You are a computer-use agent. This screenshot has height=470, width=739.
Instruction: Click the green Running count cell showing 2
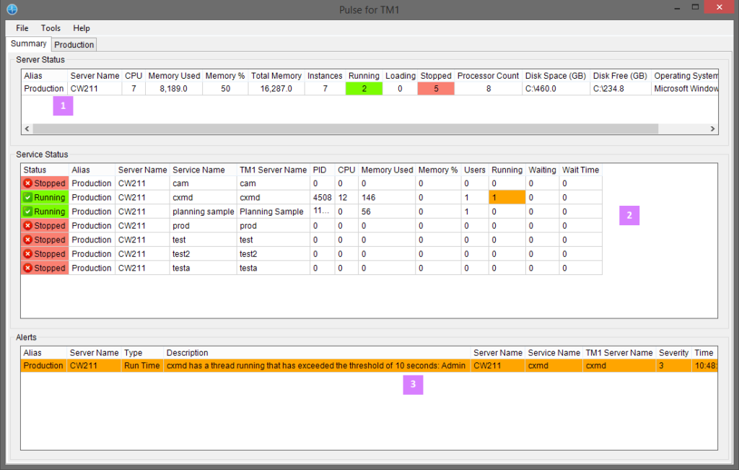(x=364, y=89)
